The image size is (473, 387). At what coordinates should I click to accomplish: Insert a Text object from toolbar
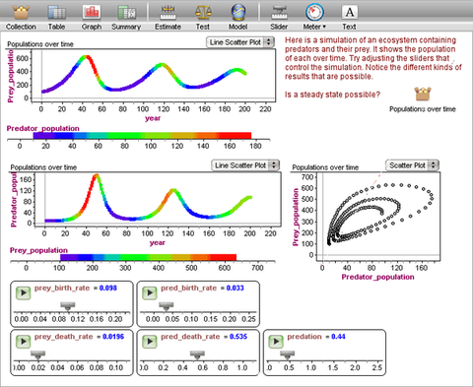point(349,13)
